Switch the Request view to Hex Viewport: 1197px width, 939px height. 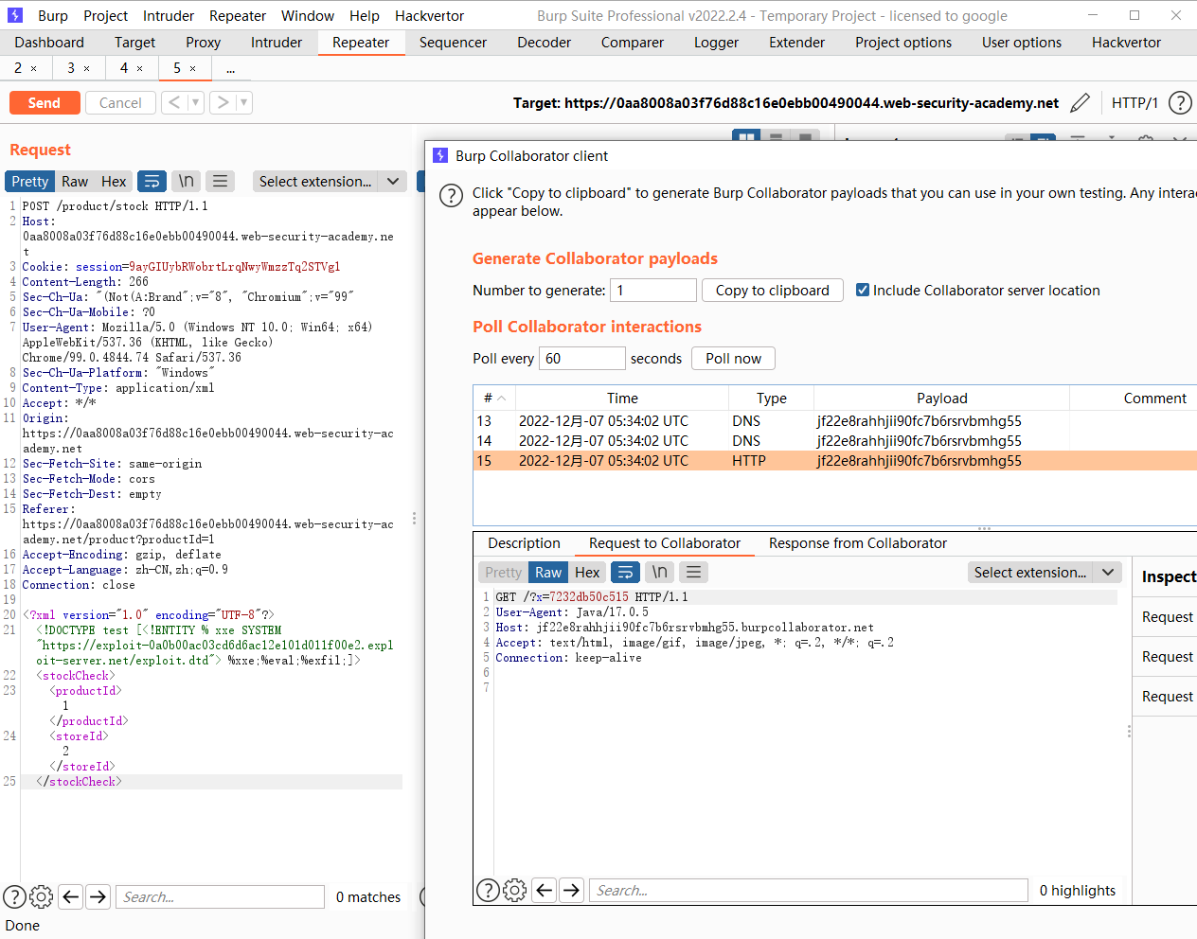(x=114, y=182)
